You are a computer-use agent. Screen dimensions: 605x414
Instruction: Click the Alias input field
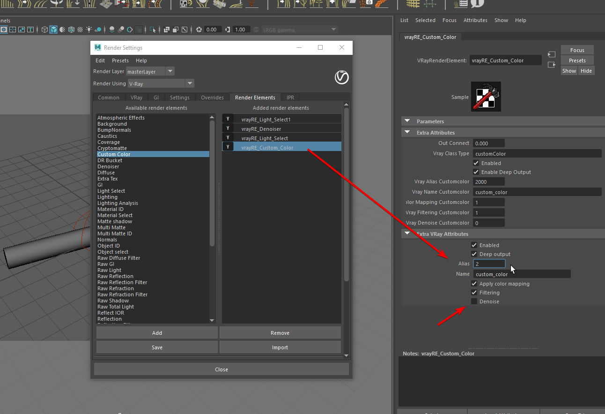pos(489,263)
